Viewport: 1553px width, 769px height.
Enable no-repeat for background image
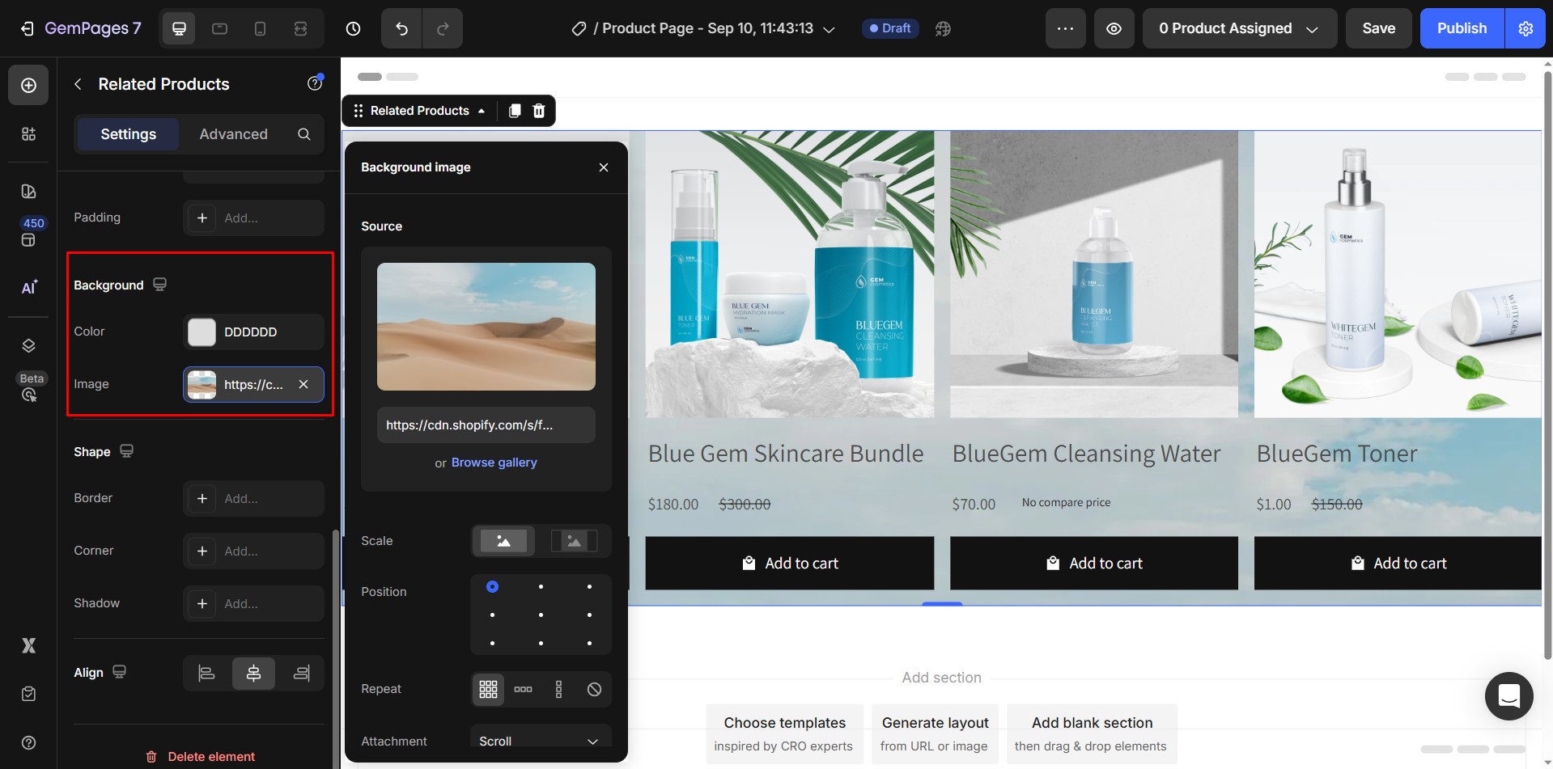(x=594, y=689)
